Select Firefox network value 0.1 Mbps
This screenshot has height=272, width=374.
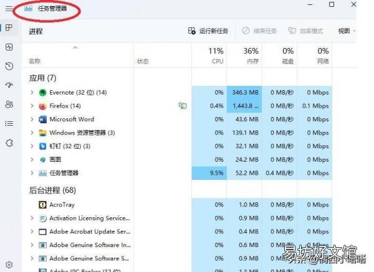pyautogui.click(x=315, y=106)
